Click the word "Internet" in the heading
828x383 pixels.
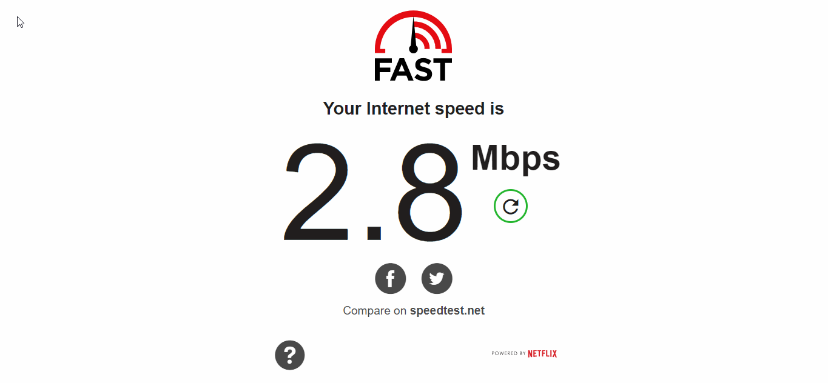pos(399,108)
